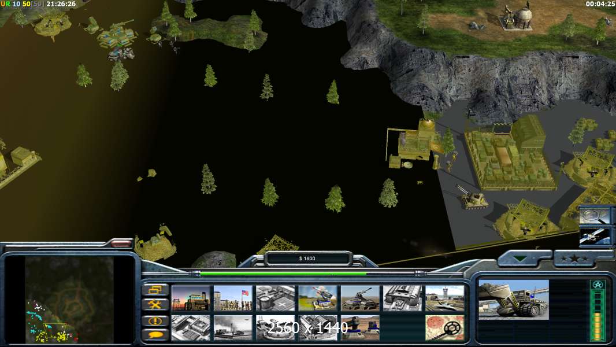Activate the mine detector clear-mines command

[x=445, y=327]
